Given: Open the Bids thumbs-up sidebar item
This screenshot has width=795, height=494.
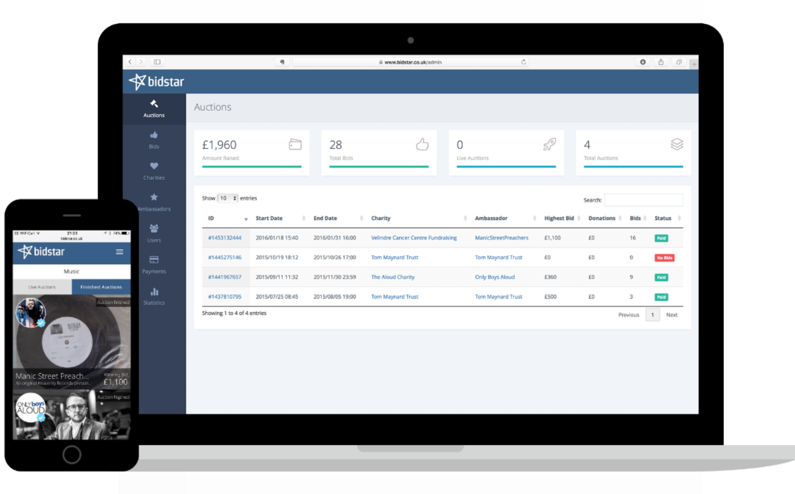Looking at the screenshot, I should [x=154, y=140].
